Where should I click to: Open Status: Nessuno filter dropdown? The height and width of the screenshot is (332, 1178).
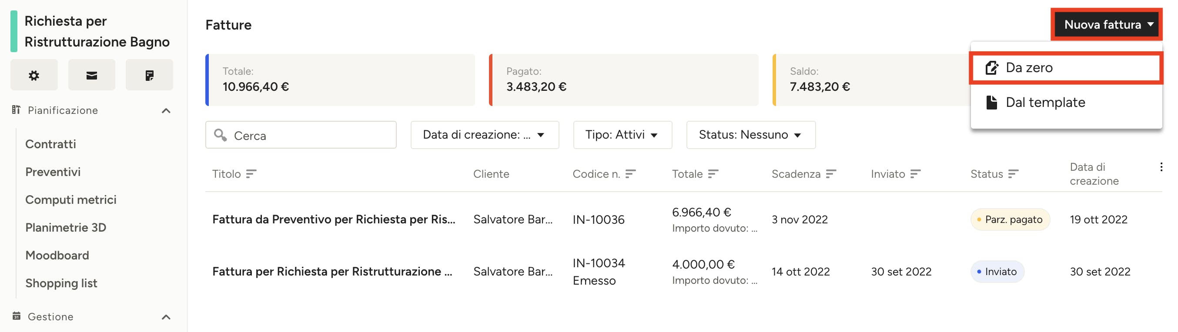(x=750, y=135)
